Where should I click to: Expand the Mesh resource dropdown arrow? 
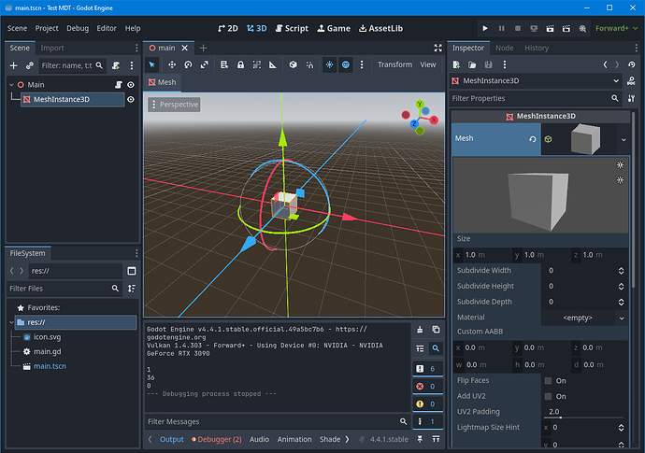point(623,140)
